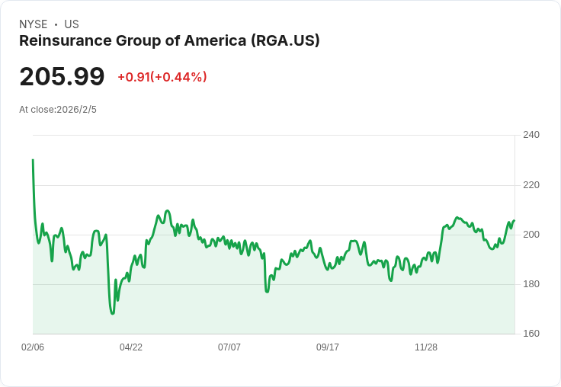Image resolution: width=561 pixels, height=387 pixels.
Task: Click the At close:2026/2/5 date text
Action: (58, 110)
